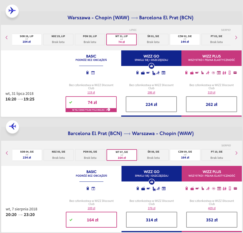This screenshot has height=233, width=243.
Task: Select the return 352 zł WIZZ PLUS fare
Action: (x=212, y=220)
